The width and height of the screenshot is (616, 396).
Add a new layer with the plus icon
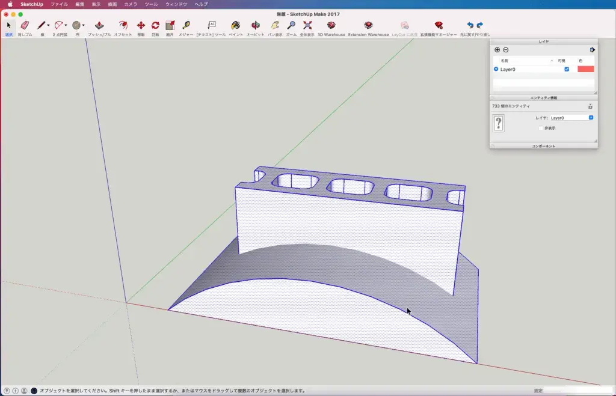point(497,50)
